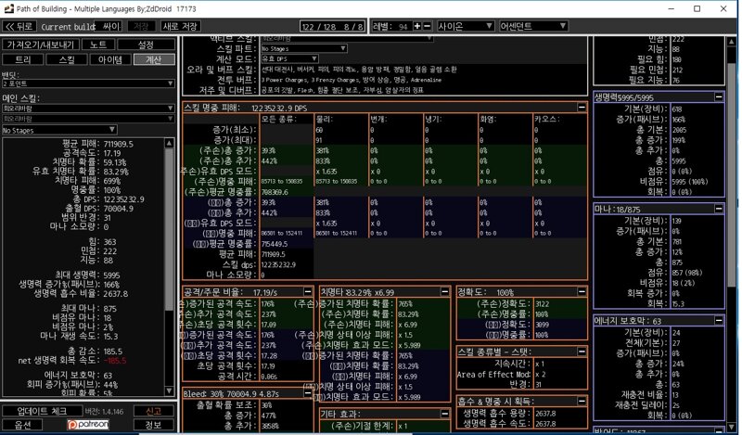Collapse the Bleed section
This screenshot has width=742, height=435.
coord(308,393)
